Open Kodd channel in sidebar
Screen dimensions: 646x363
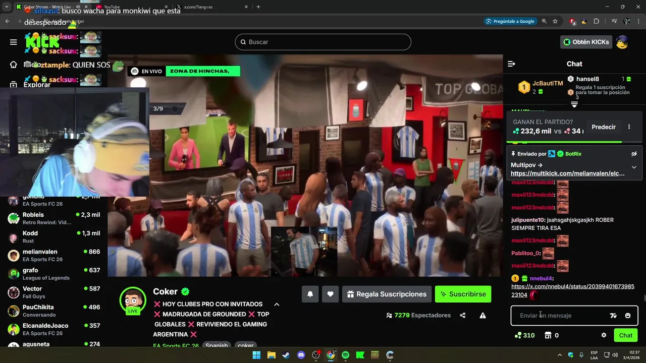[x=53, y=237]
